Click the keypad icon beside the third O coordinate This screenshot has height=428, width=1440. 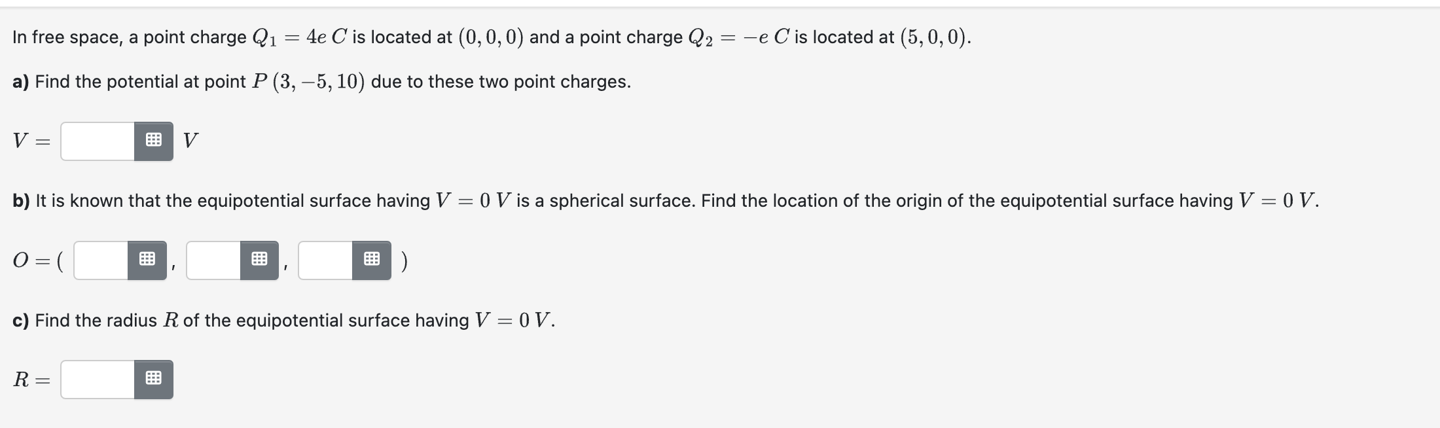370,259
